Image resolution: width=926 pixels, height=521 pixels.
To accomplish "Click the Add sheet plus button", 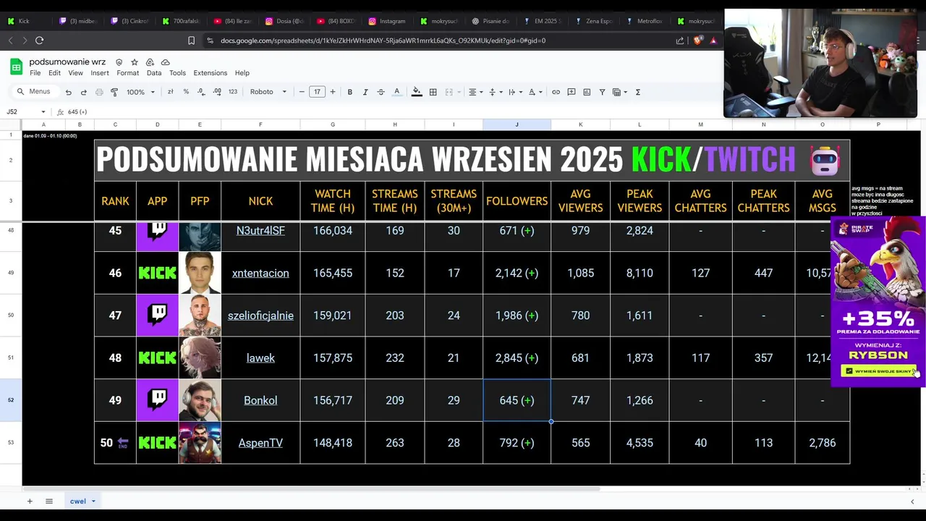I will 30,501.
